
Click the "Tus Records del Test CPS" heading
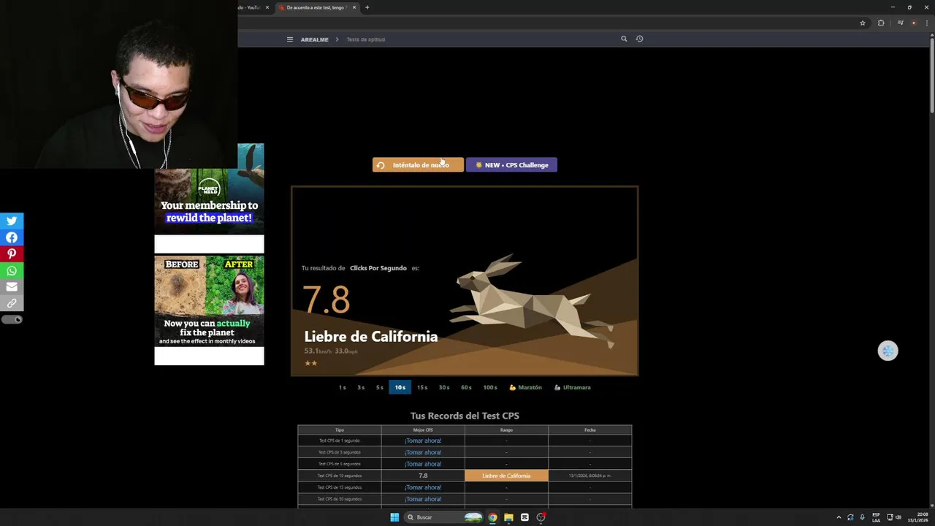465,416
